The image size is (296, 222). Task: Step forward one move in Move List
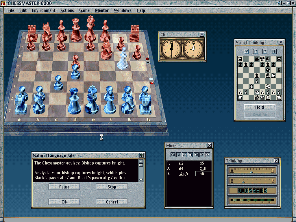pos(202,155)
